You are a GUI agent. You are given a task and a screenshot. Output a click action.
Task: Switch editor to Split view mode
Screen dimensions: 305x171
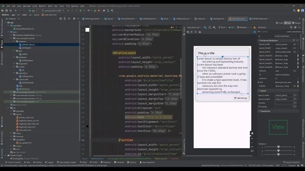(x=287, y=23)
